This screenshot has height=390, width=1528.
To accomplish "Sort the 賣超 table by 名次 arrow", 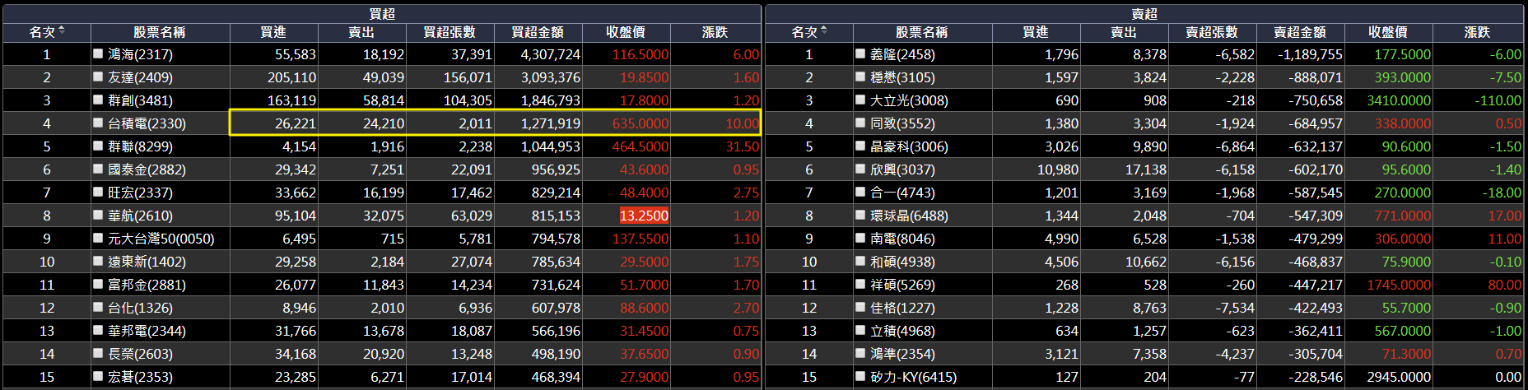I will coord(824,31).
